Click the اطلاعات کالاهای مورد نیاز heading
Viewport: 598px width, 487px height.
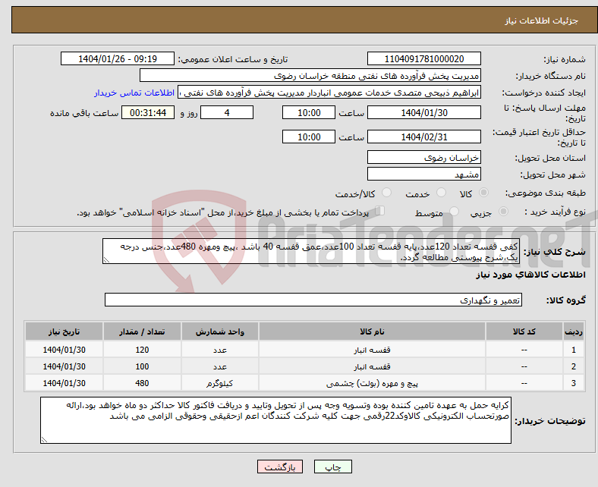coord(530,275)
